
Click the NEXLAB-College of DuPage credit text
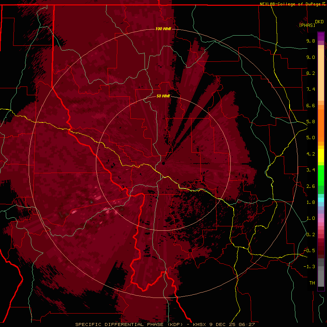point(291,4)
